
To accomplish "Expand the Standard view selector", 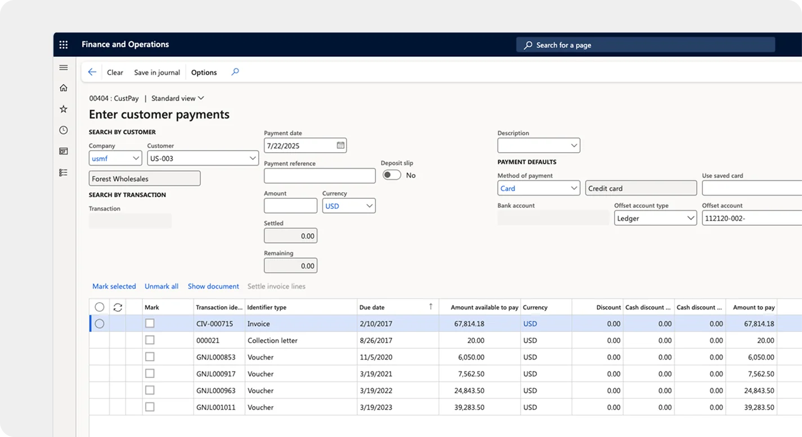I will 177,98.
